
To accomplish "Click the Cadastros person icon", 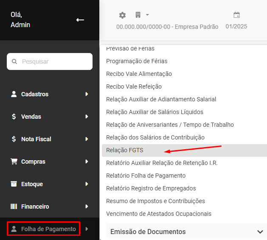I will coord(14,94).
